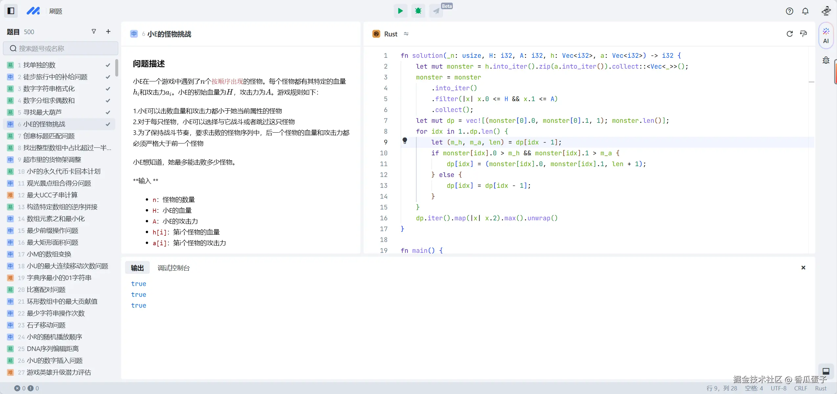837x394 pixels.
Task: Click the plus icon beside problem count
Action: [108, 32]
